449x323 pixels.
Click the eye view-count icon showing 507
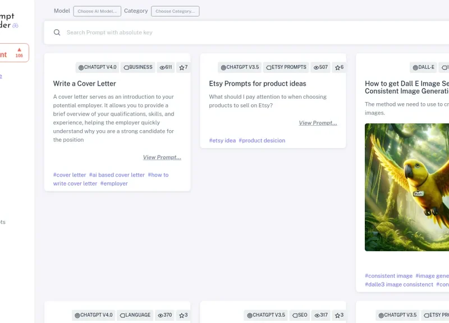[x=320, y=67]
